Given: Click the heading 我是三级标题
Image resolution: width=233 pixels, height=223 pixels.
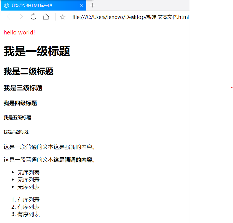Looking at the screenshot, I should [23, 88].
